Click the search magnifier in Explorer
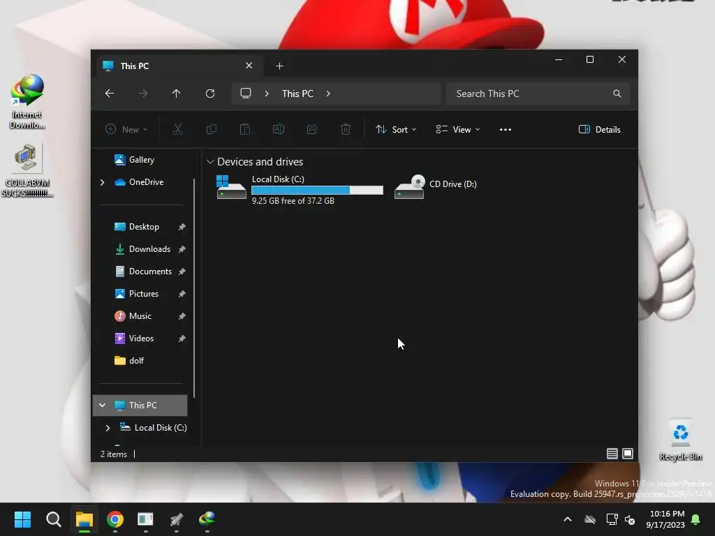715x536 pixels. pos(617,94)
